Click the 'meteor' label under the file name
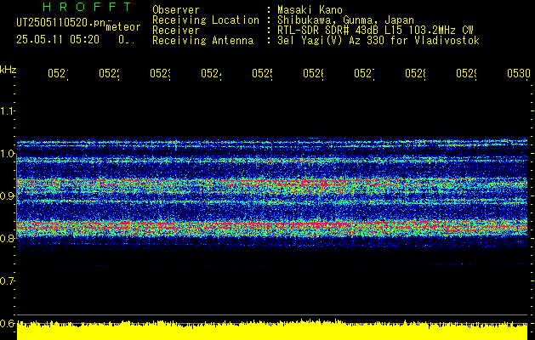The height and width of the screenshot is (340, 535). pos(123,27)
